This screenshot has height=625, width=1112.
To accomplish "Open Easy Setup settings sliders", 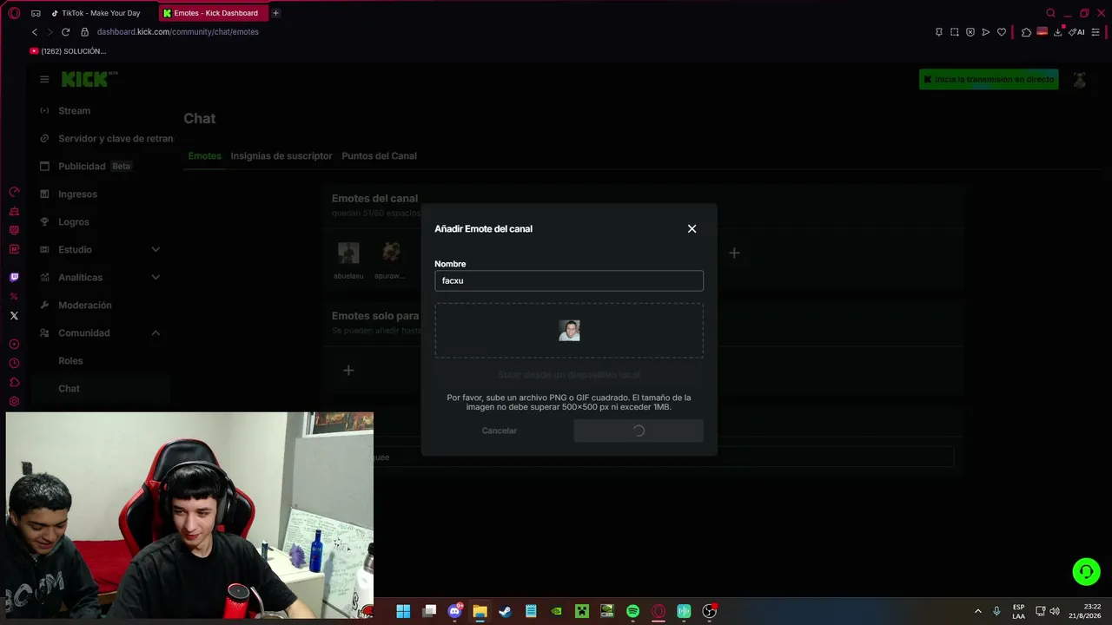I will tap(1095, 32).
